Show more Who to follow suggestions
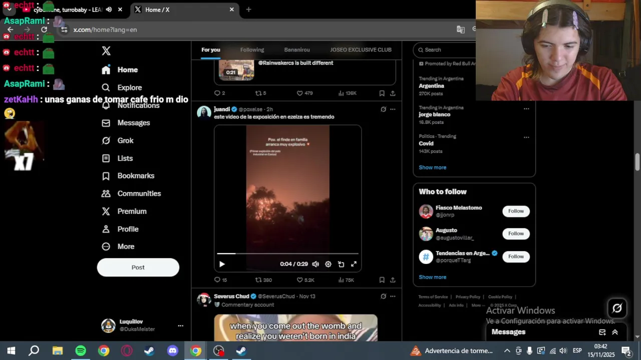 tap(432, 277)
